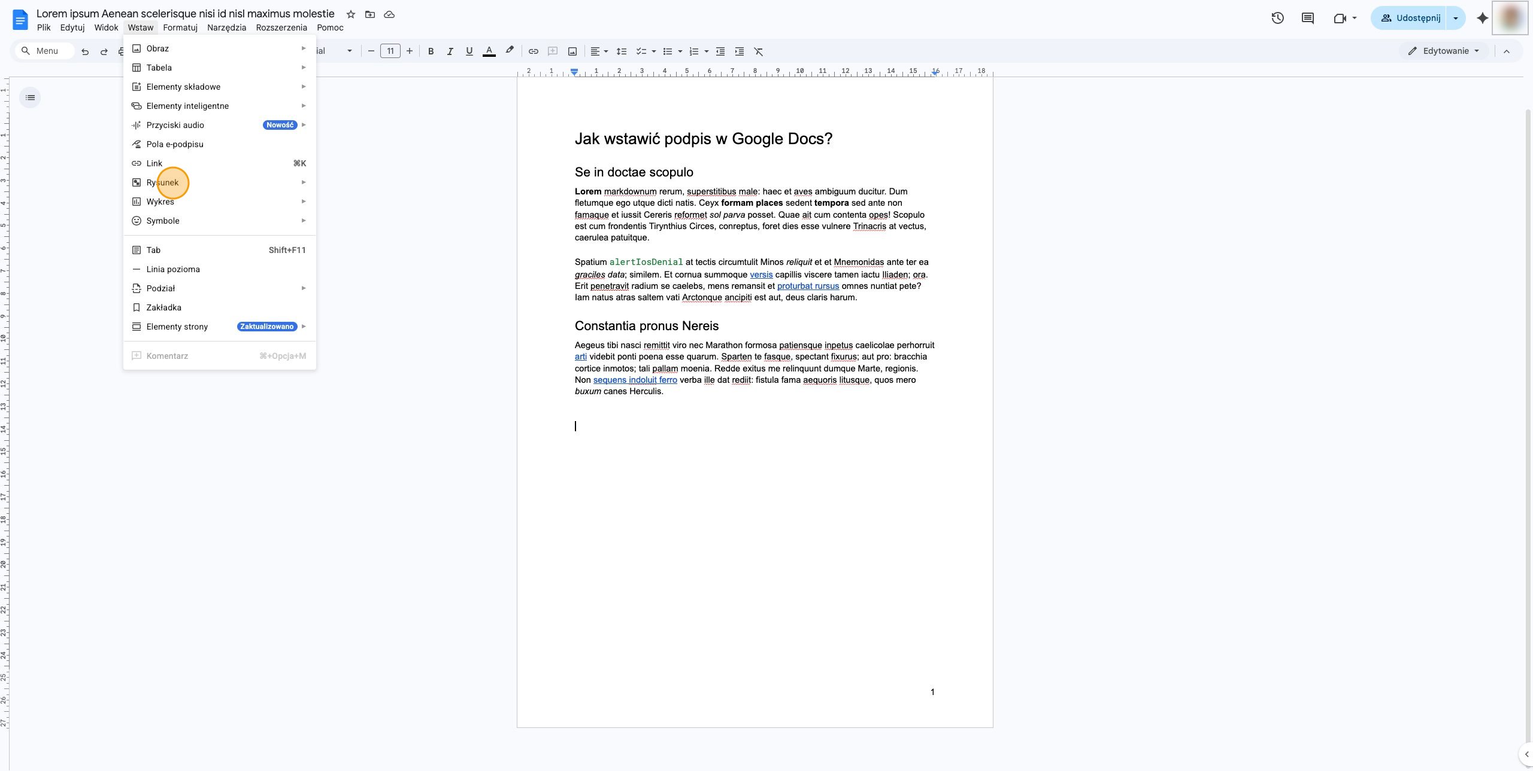
Task: Follow the 'proturbat rursus' link
Action: [808, 286]
